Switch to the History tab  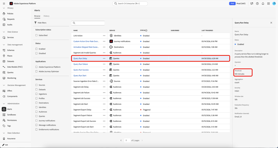click(46, 16)
